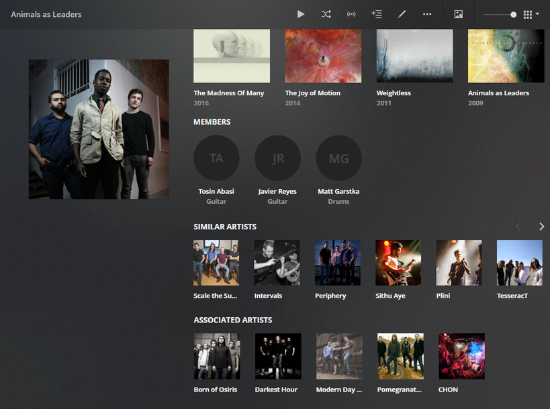The image size is (550, 409).
Task: Open the artist artwork image icon
Action: click(458, 14)
